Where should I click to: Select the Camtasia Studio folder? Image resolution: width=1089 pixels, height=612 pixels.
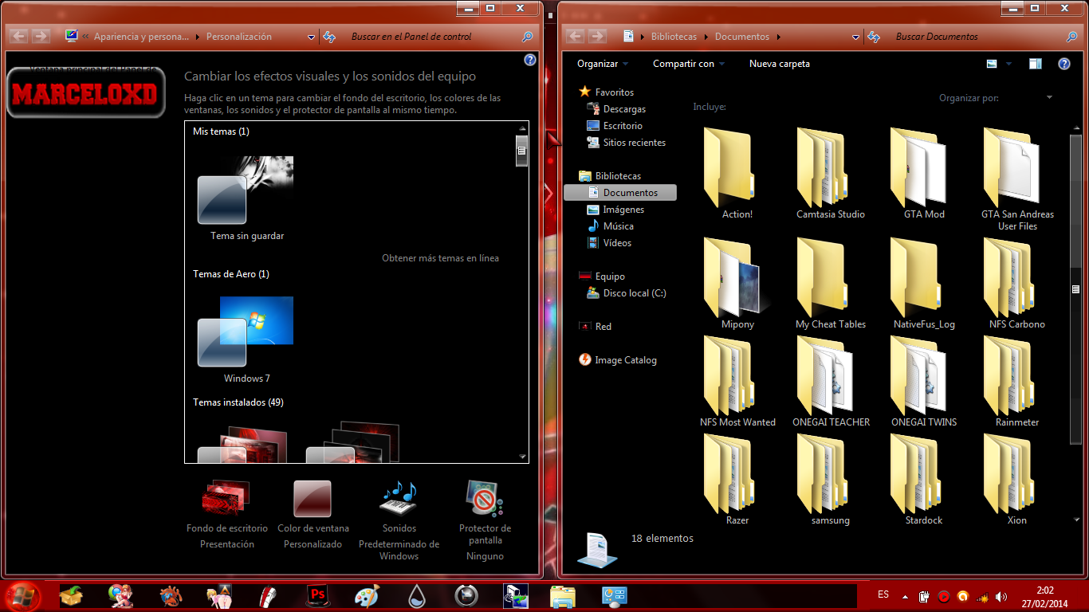[831, 172]
